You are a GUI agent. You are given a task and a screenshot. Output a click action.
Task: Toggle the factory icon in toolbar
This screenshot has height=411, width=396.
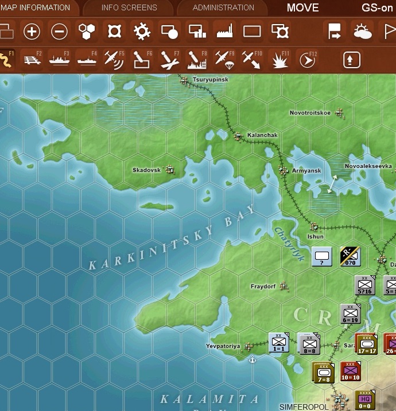pyautogui.click(x=224, y=32)
